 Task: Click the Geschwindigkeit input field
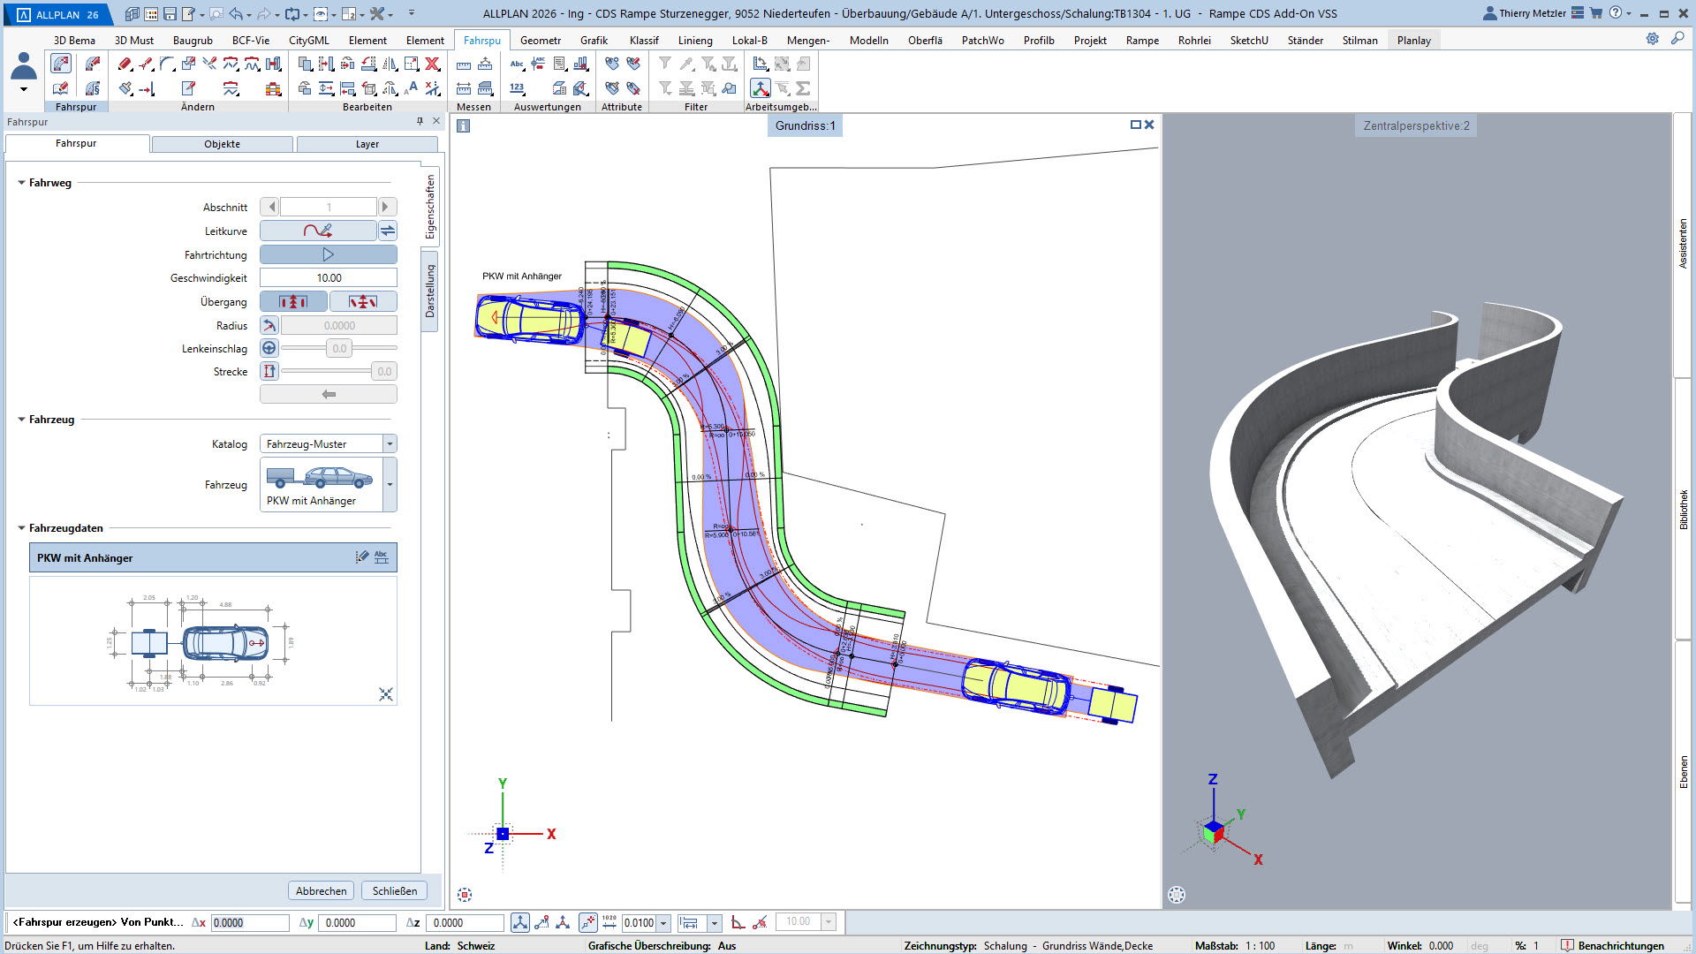point(329,277)
